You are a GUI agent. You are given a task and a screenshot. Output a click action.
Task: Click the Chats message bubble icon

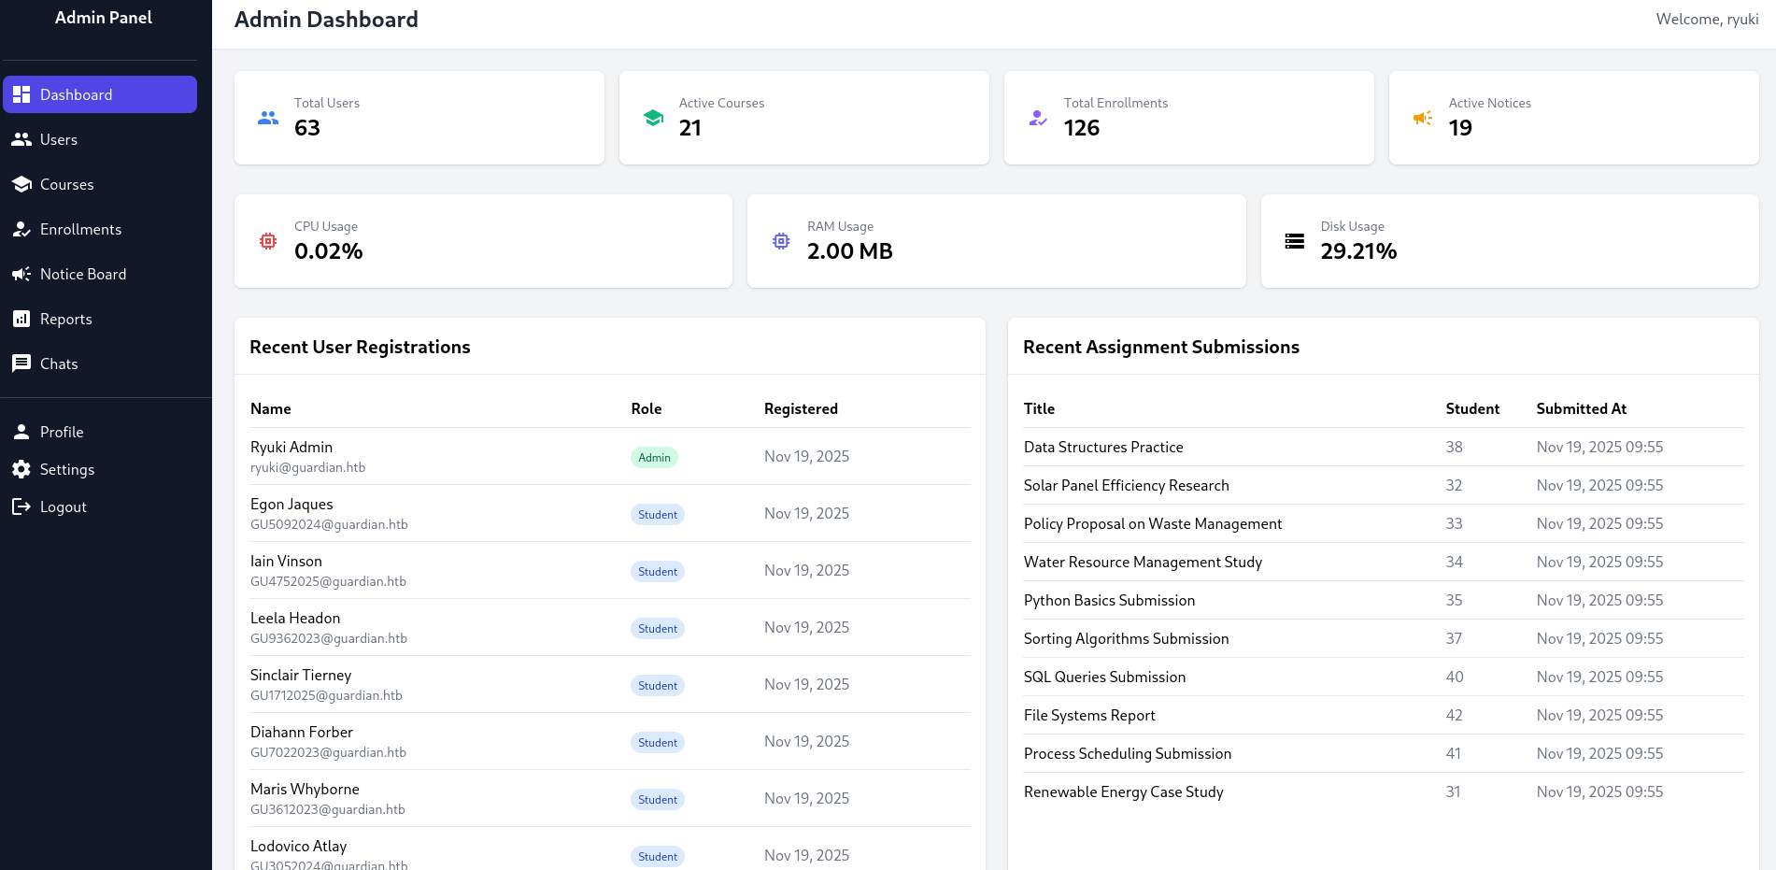[x=21, y=363]
